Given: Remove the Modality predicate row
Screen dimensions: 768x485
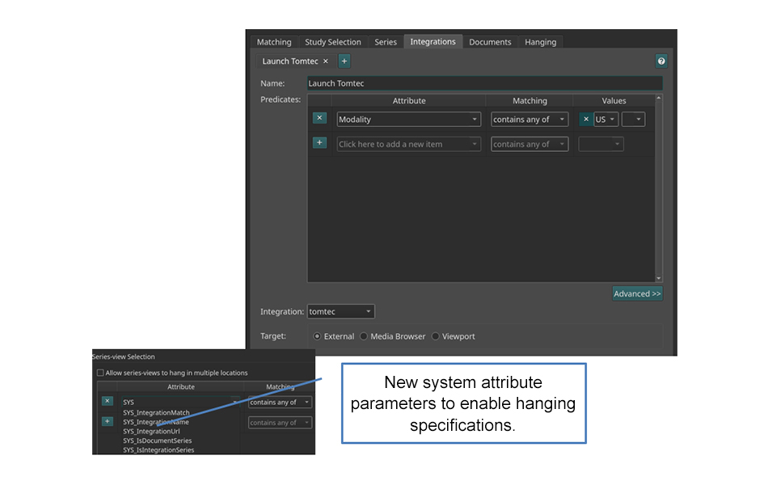Looking at the screenshot, I should [x=319, y=118].
